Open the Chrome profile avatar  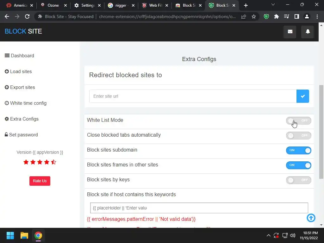point(307,16)
